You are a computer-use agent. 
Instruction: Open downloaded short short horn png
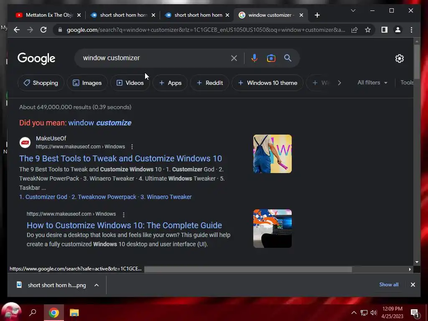(51, 285)
